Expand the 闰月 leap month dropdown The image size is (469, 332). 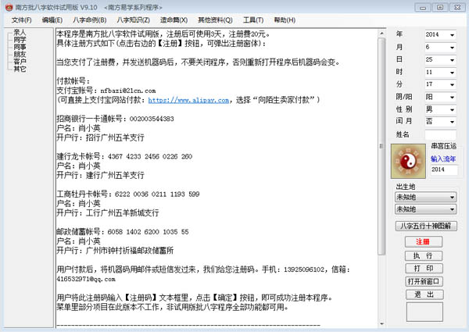coord(452,122)
